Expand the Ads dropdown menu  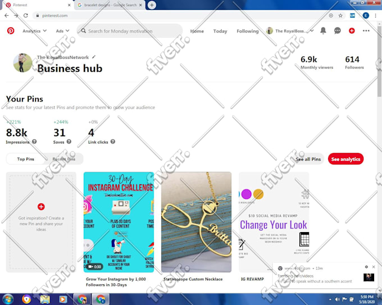[62, 31]
